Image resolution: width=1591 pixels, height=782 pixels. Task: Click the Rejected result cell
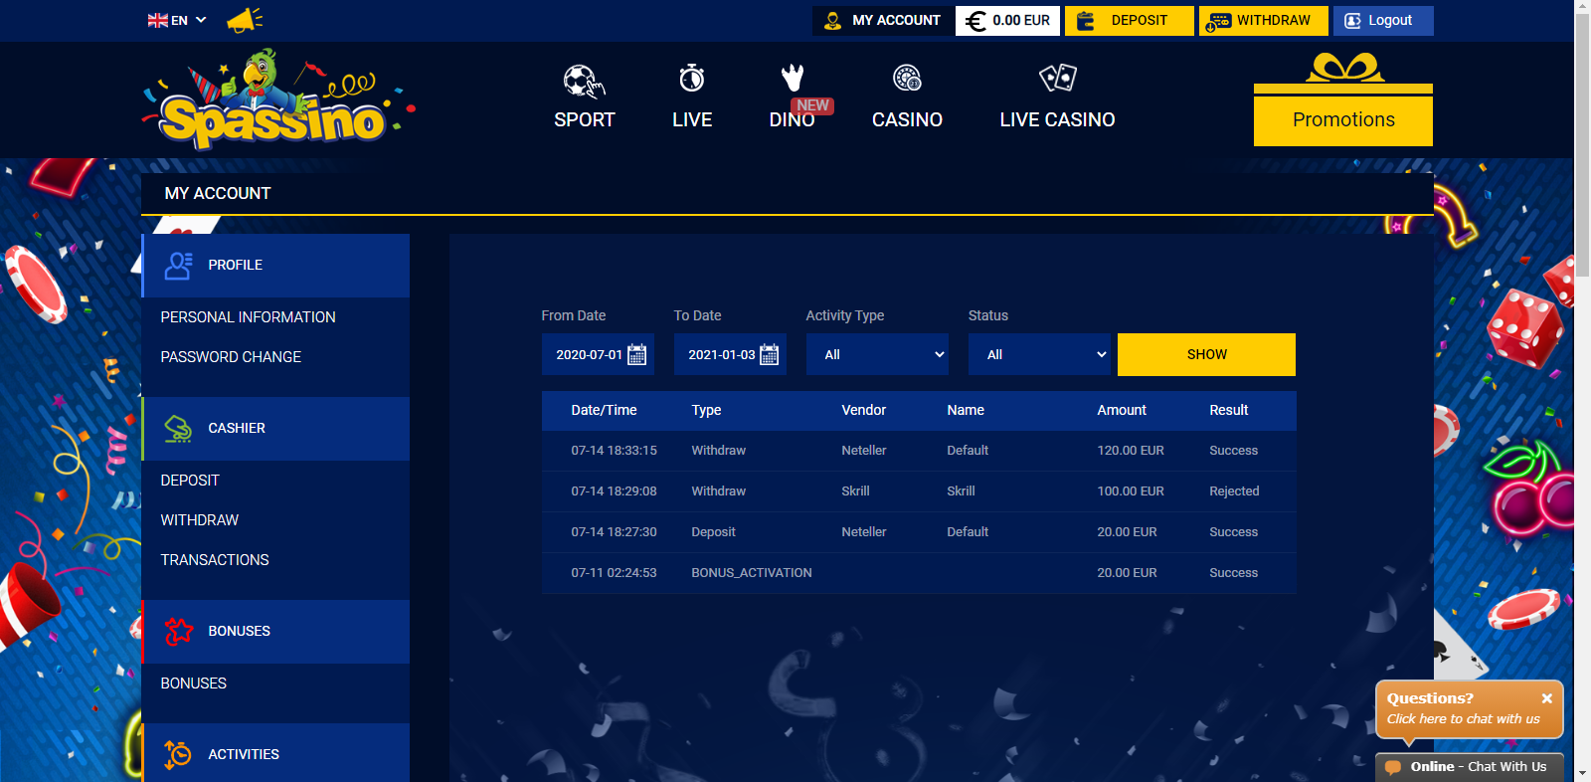point(1234,491)
